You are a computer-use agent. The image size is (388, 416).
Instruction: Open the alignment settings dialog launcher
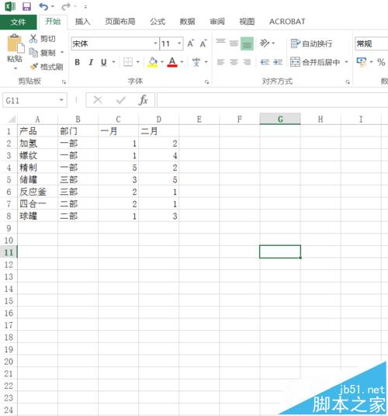pos(348,82)
